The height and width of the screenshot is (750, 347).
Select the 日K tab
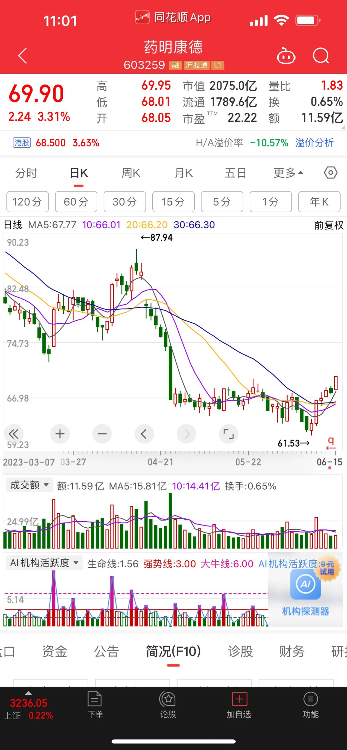click(x=79, y=173)
